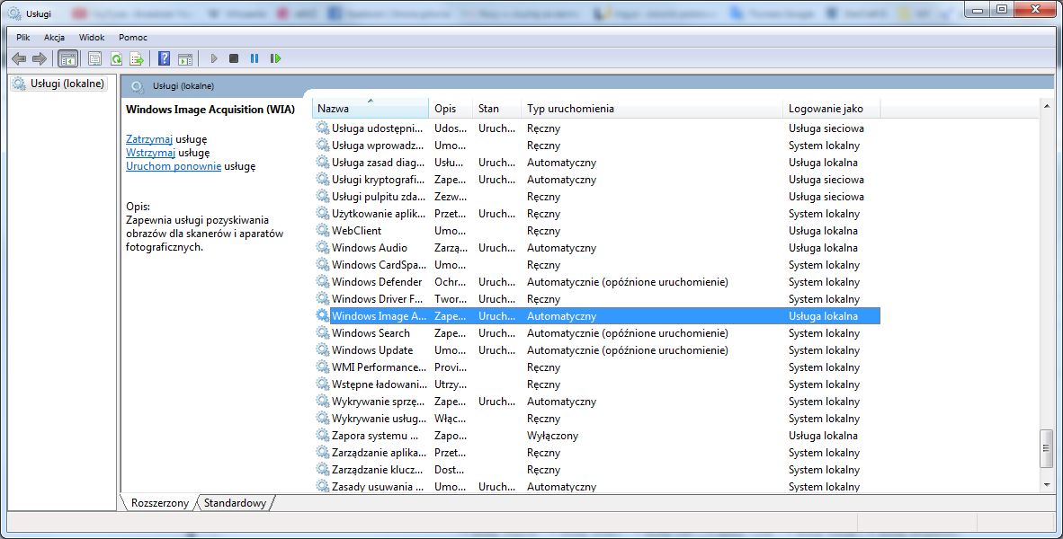Click the Export list toolbar icon
Viewport: 1063px width, 539px height.
137,59
